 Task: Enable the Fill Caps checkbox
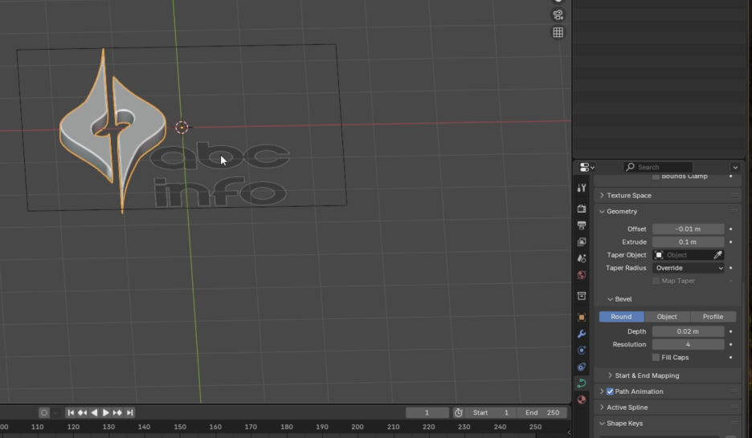(656, 358)
